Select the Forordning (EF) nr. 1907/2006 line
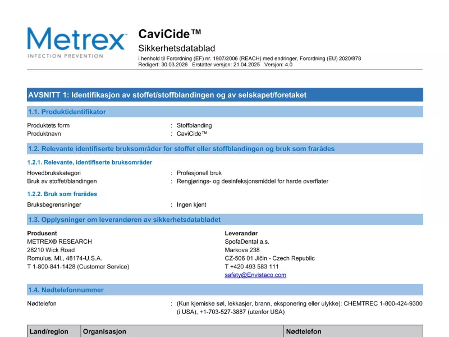 (249, 58)
